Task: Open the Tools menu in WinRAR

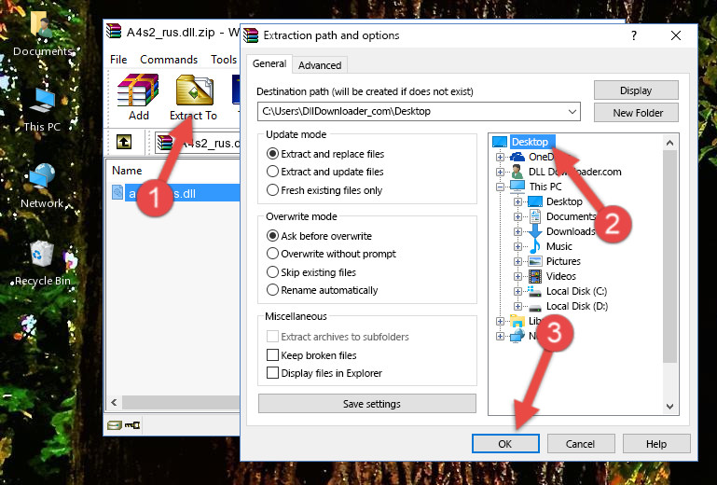Action: tap(224, 60)
